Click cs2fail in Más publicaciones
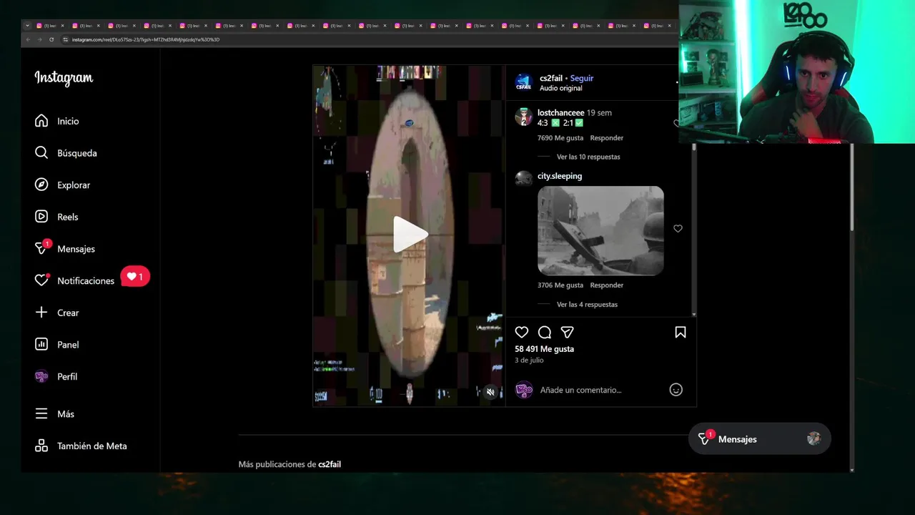 point(330,464)
